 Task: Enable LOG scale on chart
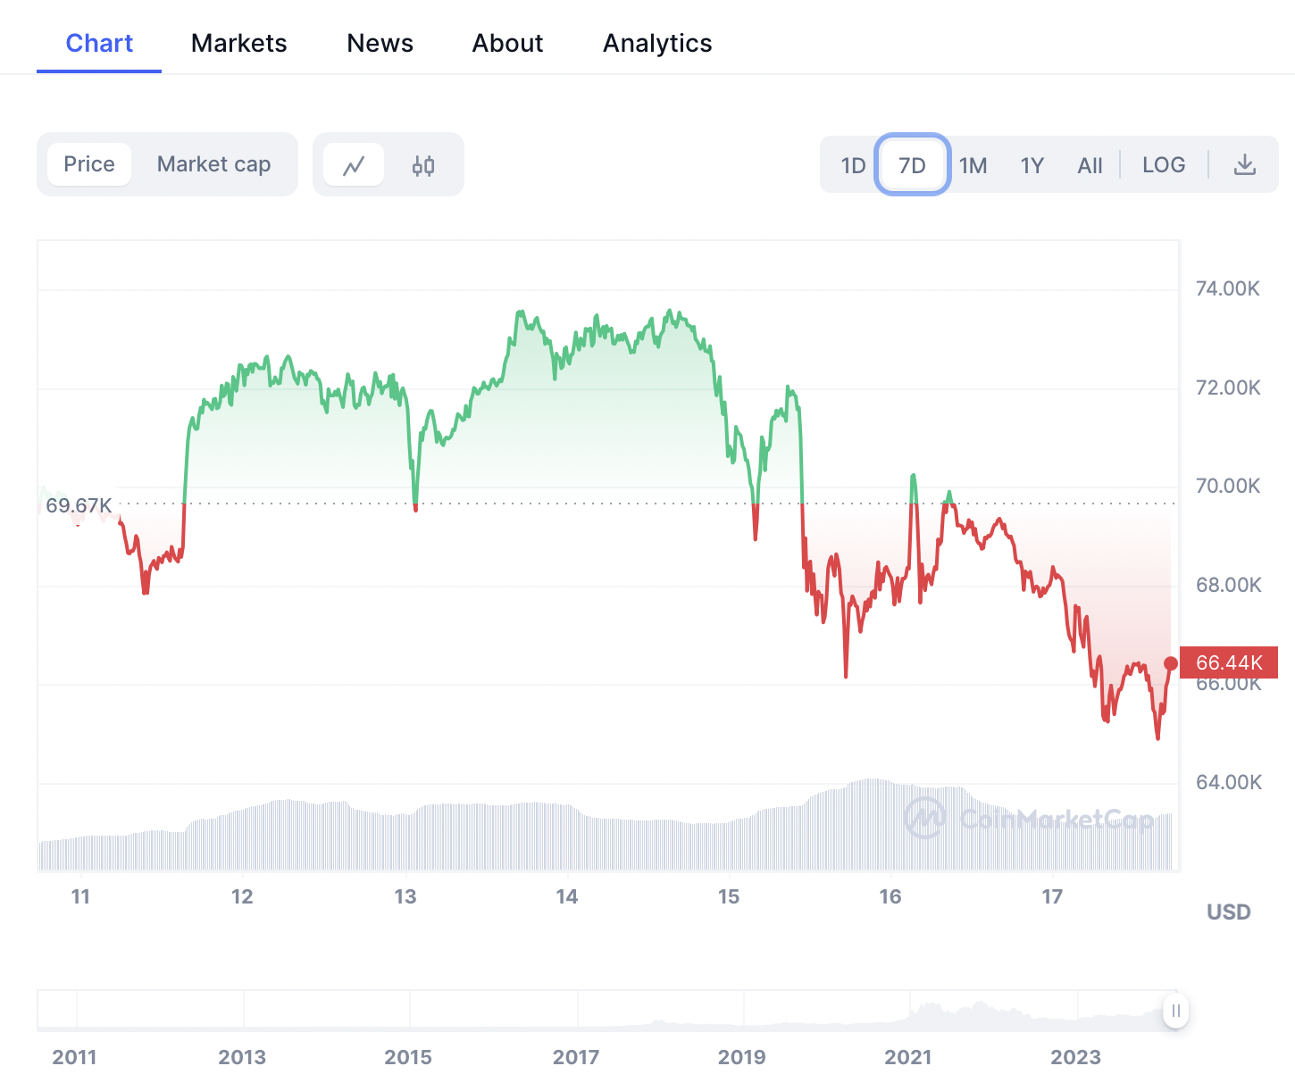coord(1164,165)
